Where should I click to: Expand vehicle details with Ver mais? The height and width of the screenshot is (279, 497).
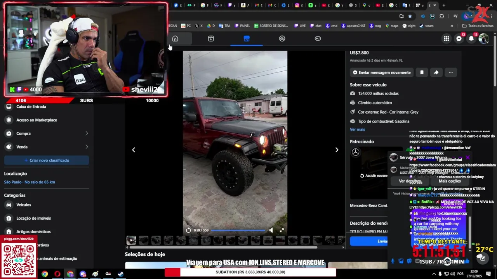click(357, 129)
